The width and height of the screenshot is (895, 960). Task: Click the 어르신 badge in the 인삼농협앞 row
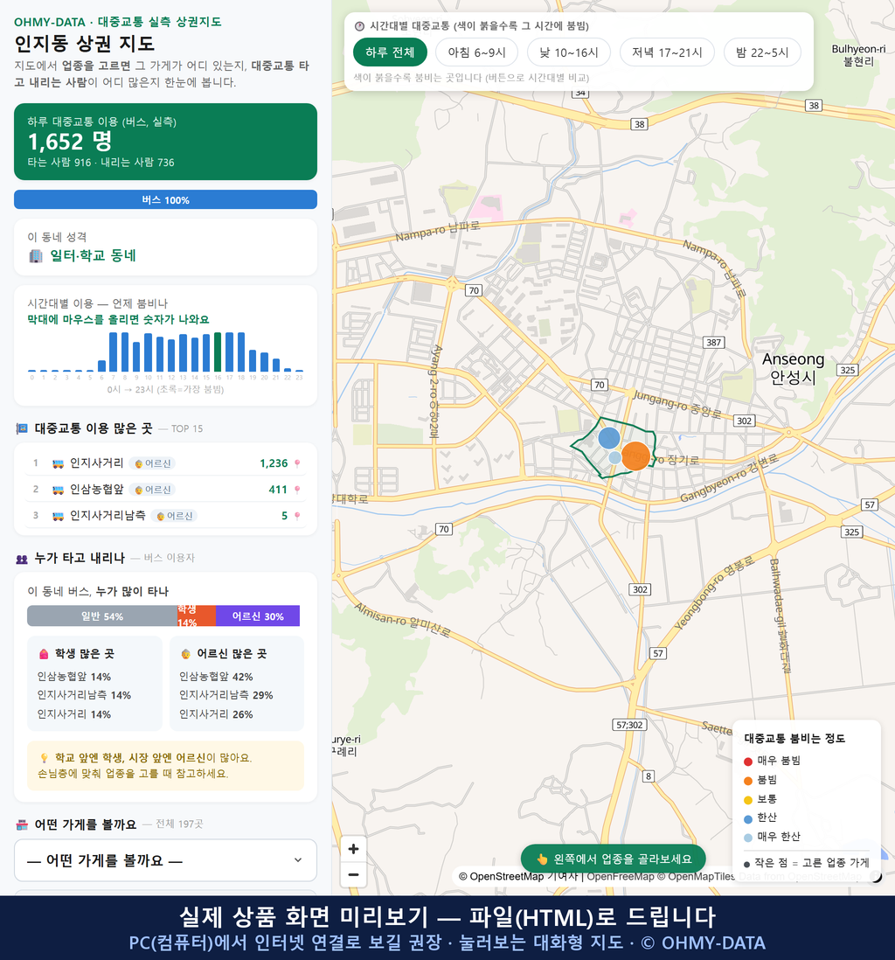pos(152,490)
